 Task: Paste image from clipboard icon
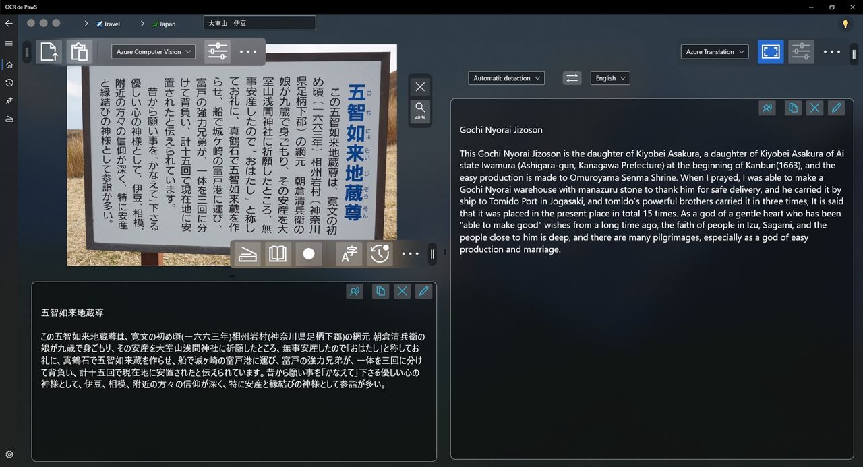click(x=80, y=52)
